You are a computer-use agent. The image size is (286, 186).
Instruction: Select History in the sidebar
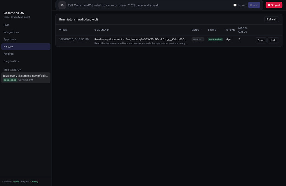coord(26,47)
